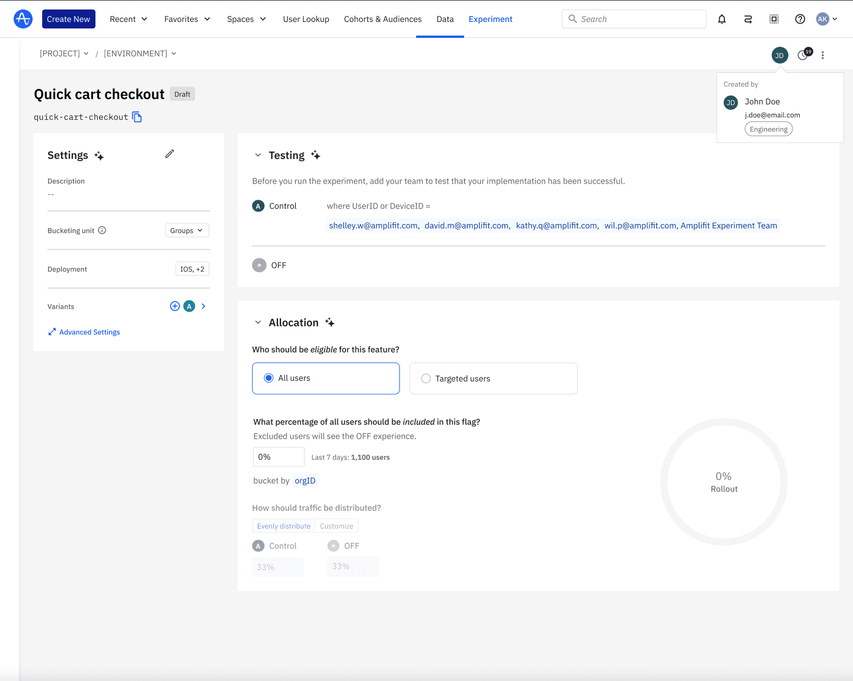Open the journeys/pathways icon in the top bar
This screenshot has width=853, height=681.
coord(747,18)
